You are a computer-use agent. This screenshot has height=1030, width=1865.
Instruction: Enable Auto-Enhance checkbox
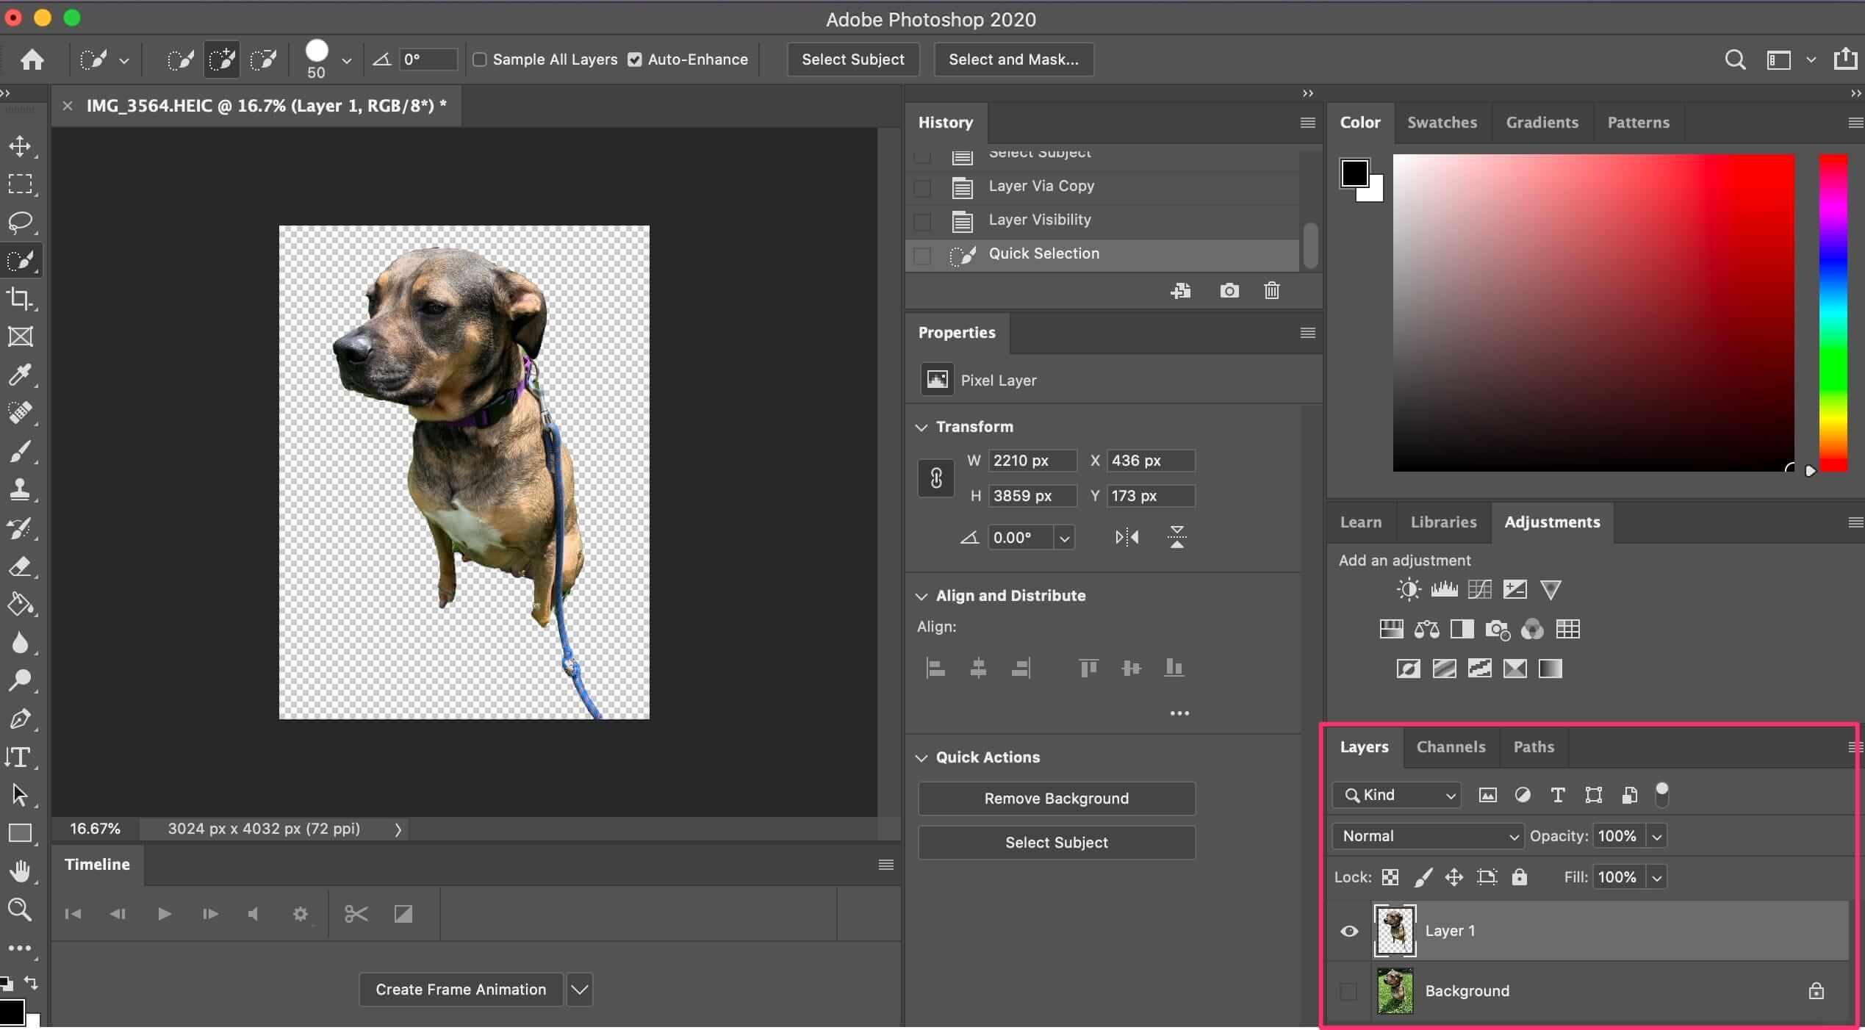[634, 58]
